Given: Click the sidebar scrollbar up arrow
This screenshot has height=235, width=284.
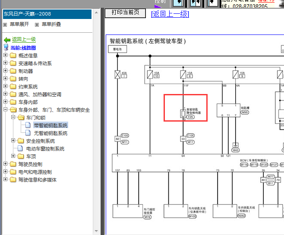Looking at the screenshot, I should (96, 13).
